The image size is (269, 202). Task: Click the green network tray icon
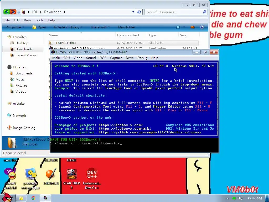coord(234,198)
